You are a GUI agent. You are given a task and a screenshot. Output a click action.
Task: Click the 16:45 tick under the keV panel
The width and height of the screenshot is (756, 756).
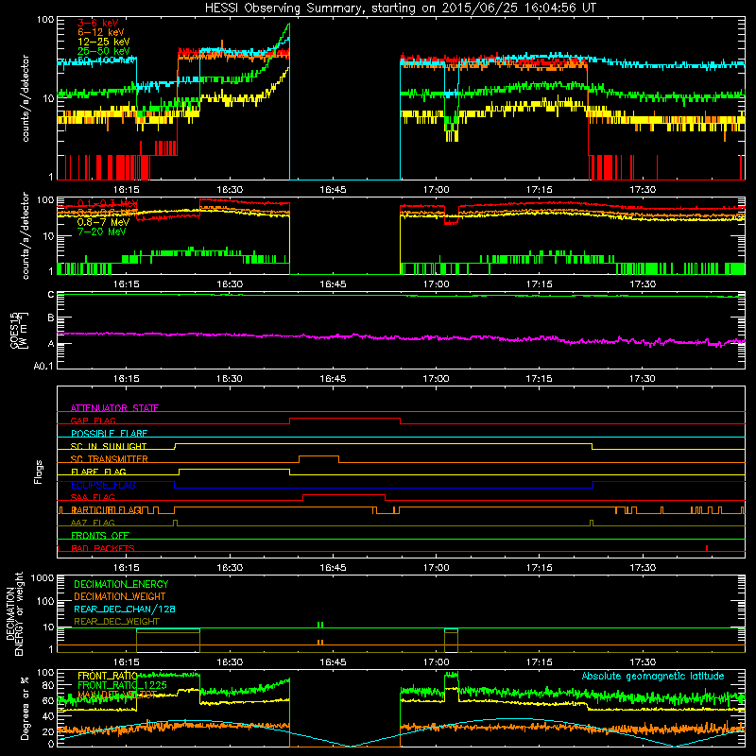click(333, 190)
